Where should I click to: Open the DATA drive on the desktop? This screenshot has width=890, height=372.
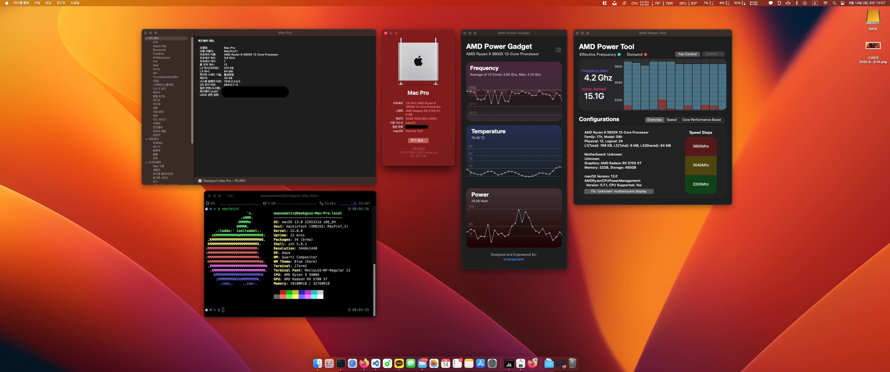(x=873, y=20)
